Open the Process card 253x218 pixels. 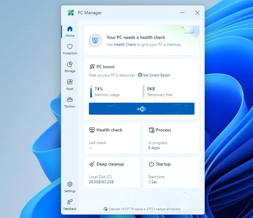(x=171, y=138)
